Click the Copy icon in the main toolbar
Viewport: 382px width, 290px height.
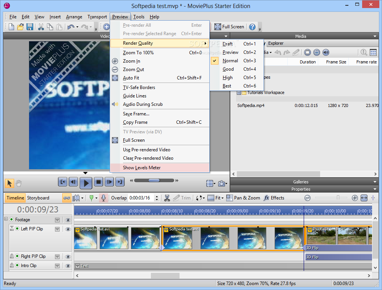pyautogui.click(x=50, y=27)
